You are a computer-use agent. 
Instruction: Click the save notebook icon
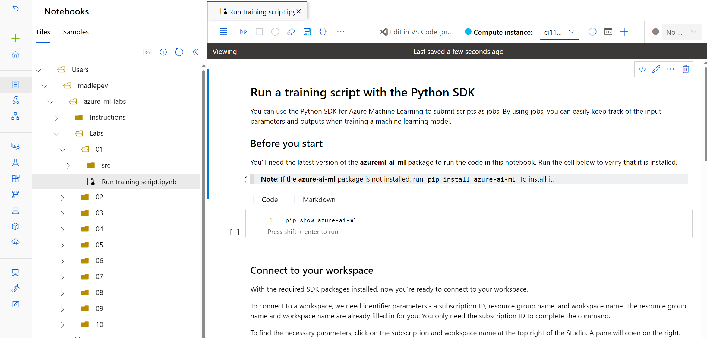pyautogui.click(x=308, y=32)
